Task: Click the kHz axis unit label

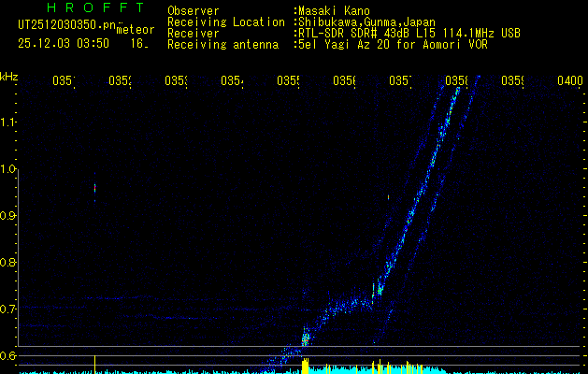Action: [9, 76]
